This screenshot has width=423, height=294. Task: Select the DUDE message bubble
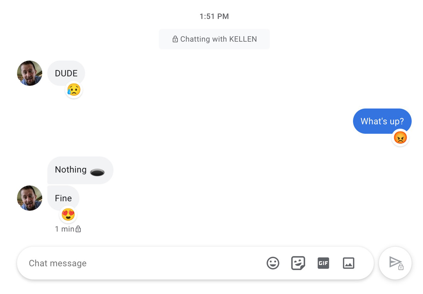click(66, 73)
